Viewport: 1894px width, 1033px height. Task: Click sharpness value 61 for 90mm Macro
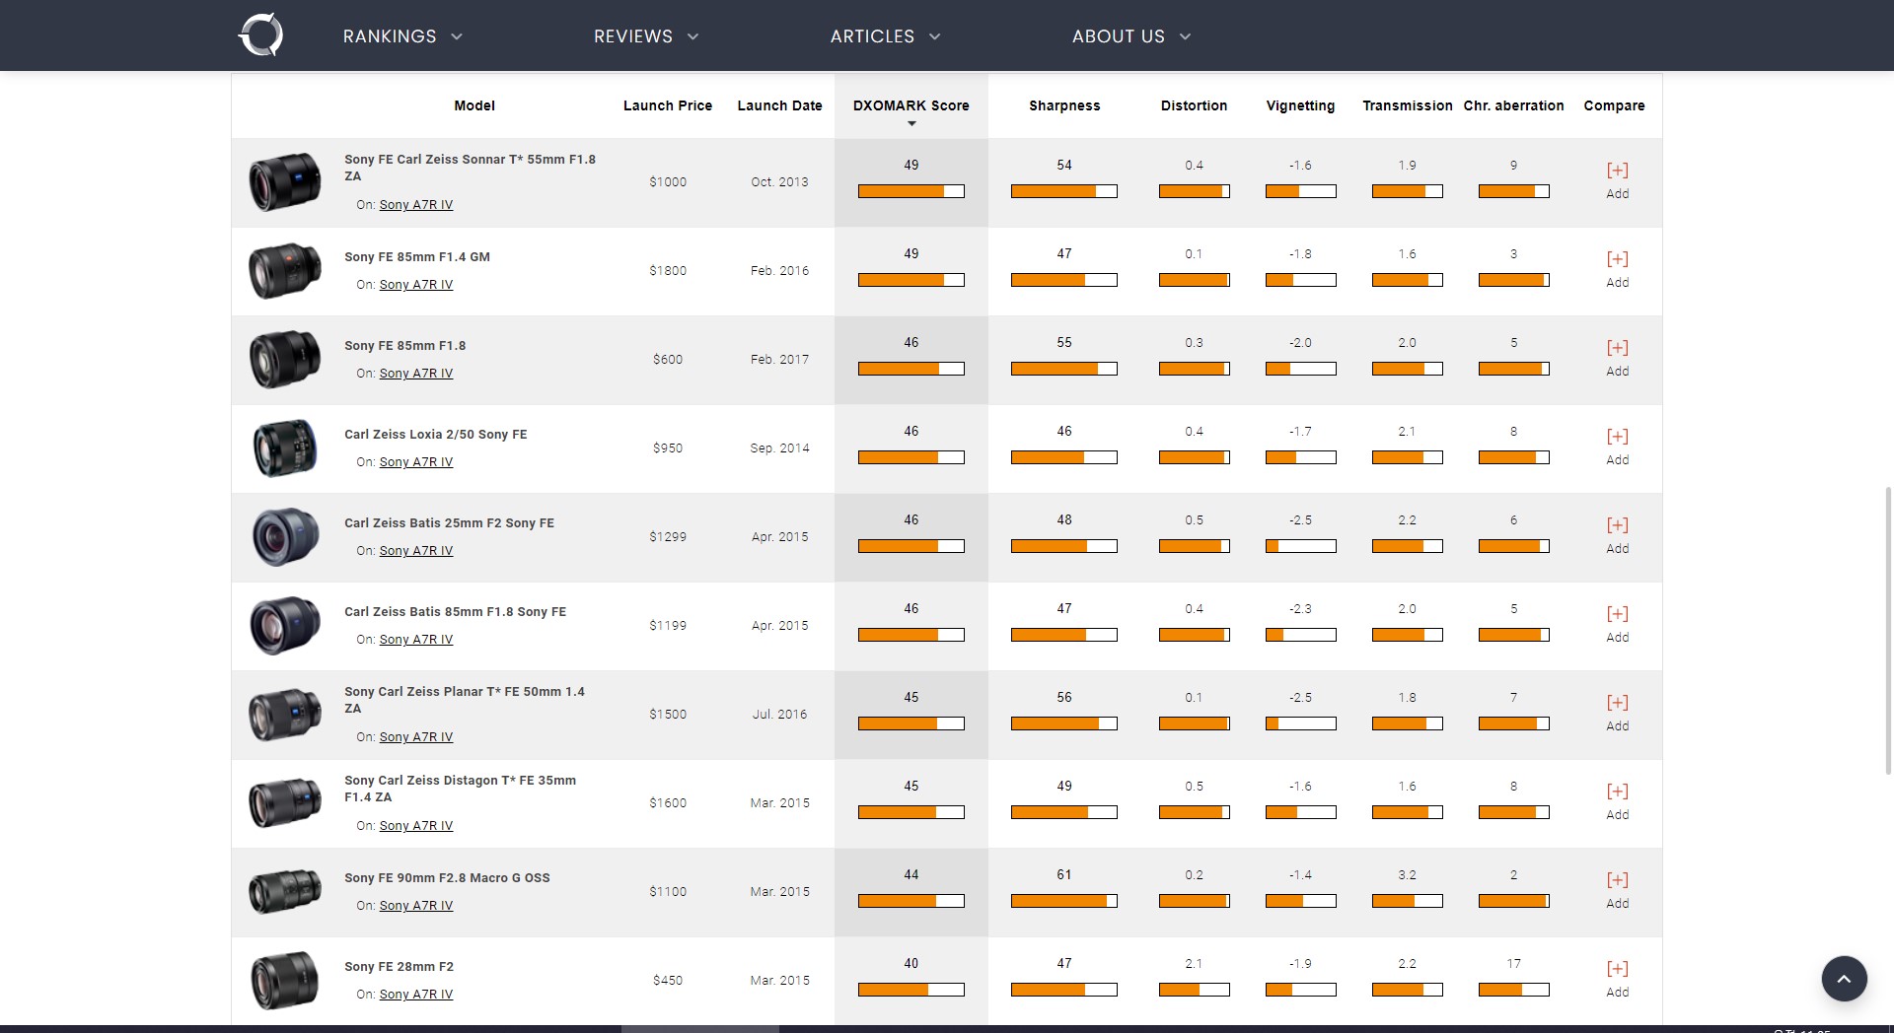tap(1064, 875)
